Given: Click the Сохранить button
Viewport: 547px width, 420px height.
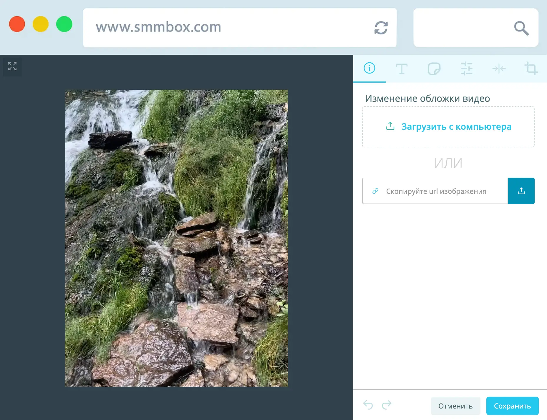Looking at the screenshot, I should pyautogui.click(x=512, y=406).
